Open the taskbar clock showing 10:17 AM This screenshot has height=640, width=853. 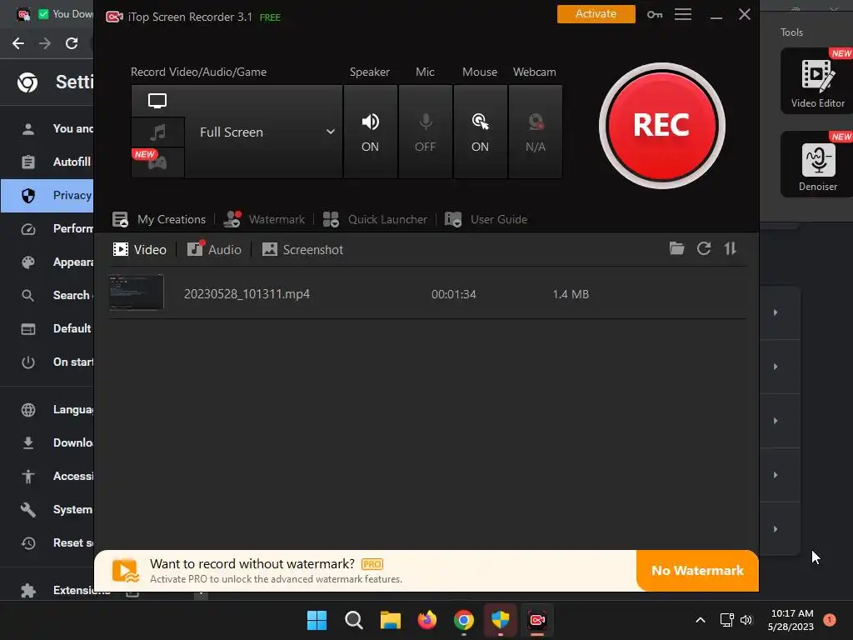[x=791, y=620]
